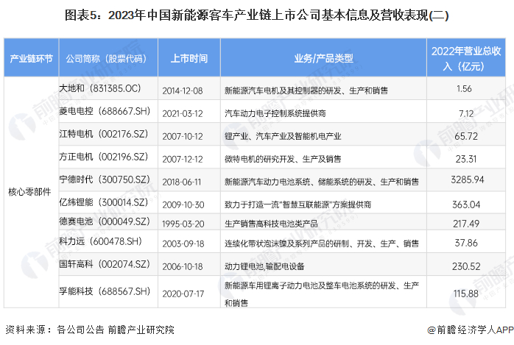Select listing date '2006-10-18'
Screen dimensions: 514x345
coord(183,267)
